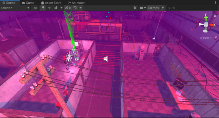Toggle 2D view mode
The image size is (219, 118).
tap(35, 8)
